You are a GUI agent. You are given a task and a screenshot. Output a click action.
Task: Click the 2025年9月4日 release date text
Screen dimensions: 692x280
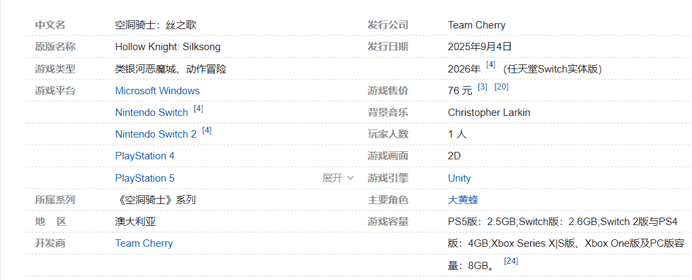point(479,47)
